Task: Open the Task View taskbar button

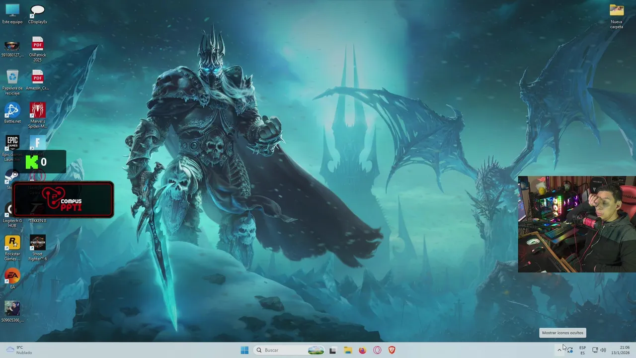Action: pyautogui.click(x=332, y=350)
